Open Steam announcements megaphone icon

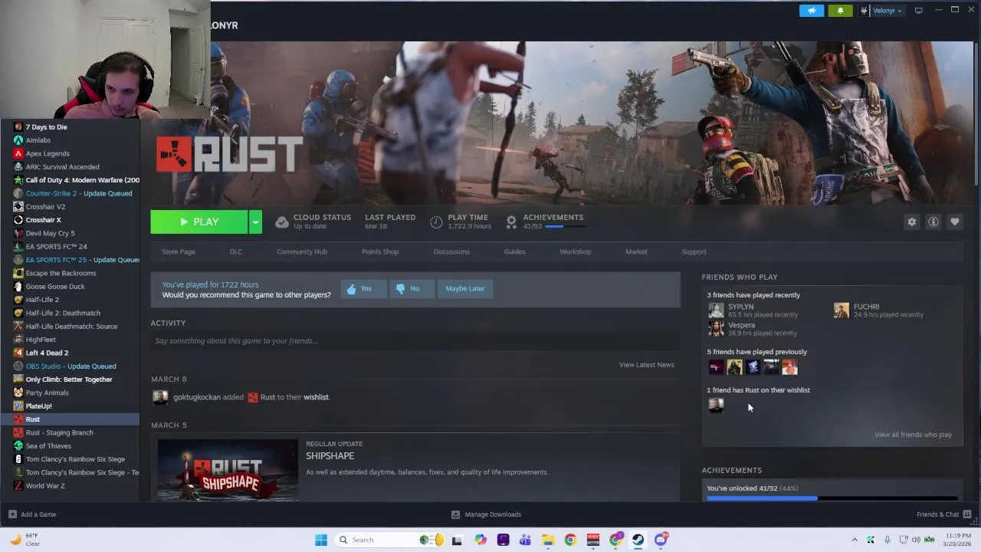point(812,11)
